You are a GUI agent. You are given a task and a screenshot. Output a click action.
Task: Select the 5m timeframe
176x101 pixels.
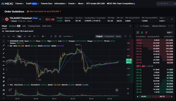click(x=14, y=36)
